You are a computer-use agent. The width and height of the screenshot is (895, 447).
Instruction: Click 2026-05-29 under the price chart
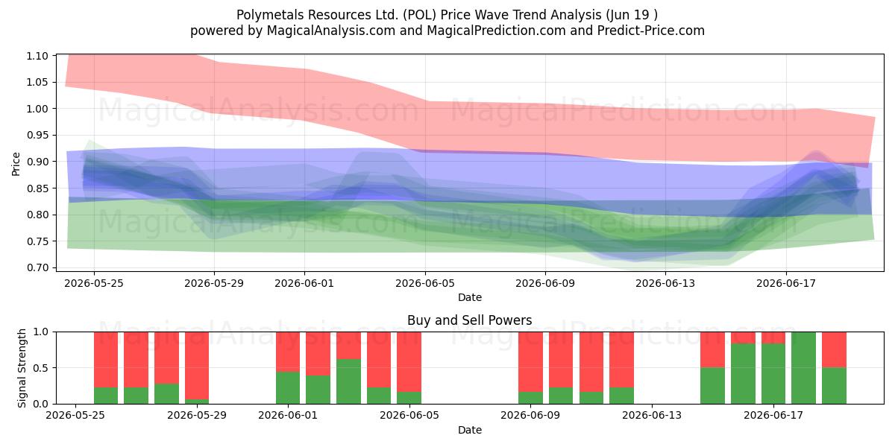click(214, 283)
